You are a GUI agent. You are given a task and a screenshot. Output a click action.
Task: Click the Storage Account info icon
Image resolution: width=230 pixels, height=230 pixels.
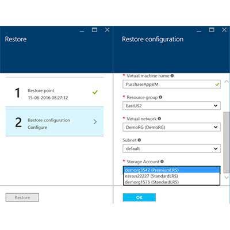click(x=162, y=162)
